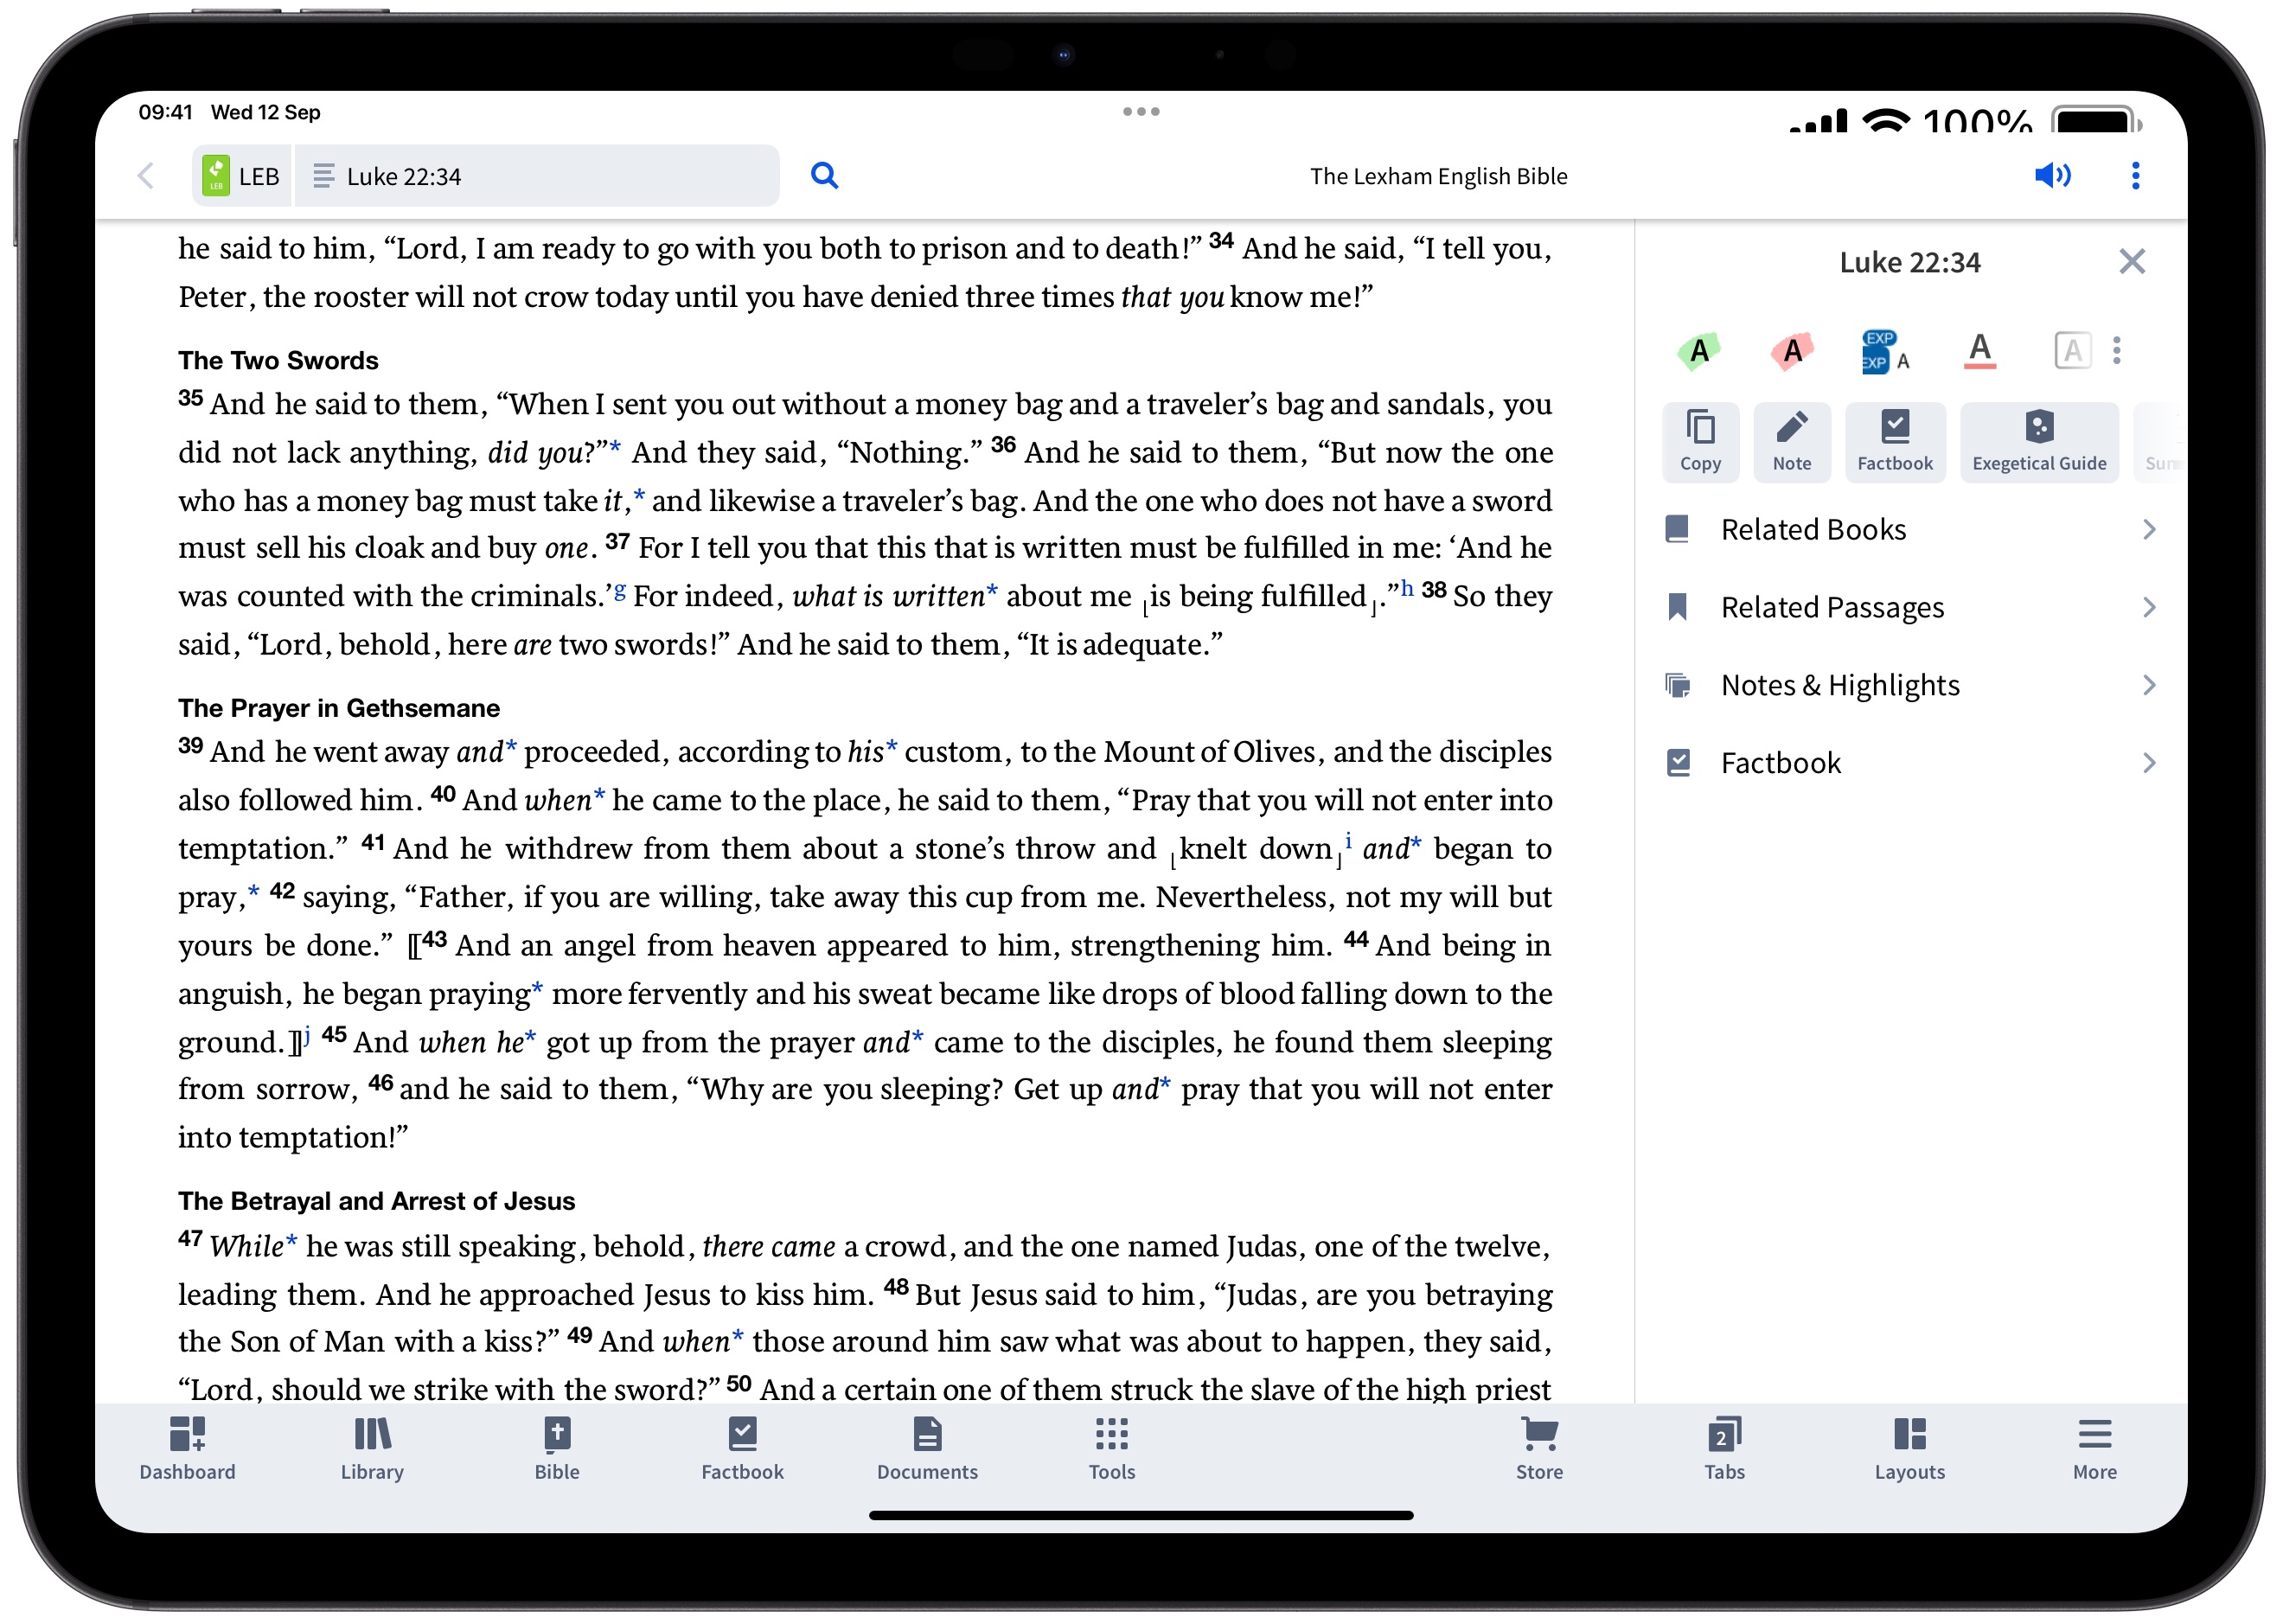
Task: Tap the 09:41 clock in status bar
Action: [165, 112]
